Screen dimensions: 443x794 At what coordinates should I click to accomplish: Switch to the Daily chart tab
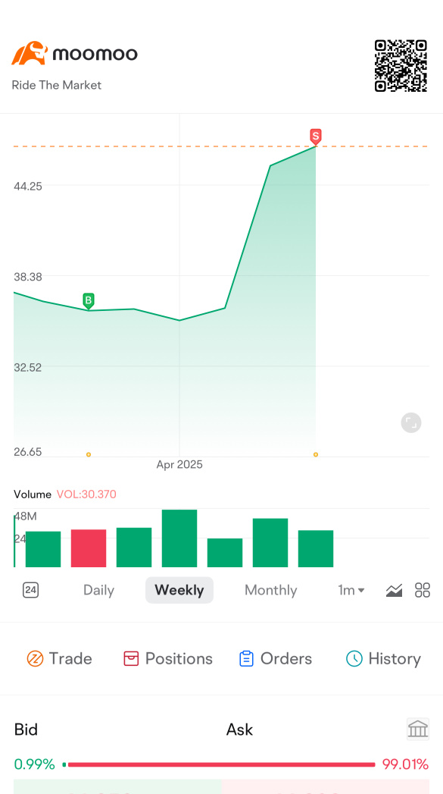click(x=98, y=590)
